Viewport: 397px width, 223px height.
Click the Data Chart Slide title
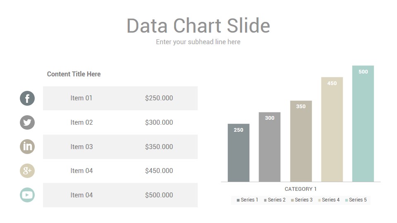(198, 26)
